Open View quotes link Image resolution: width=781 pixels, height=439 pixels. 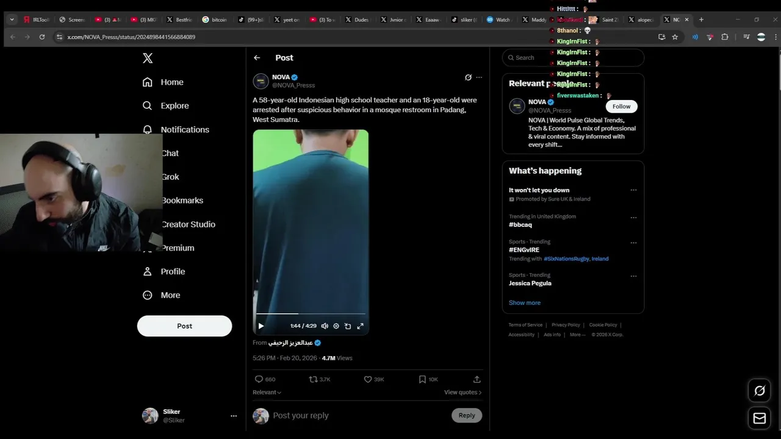point(462,392)
